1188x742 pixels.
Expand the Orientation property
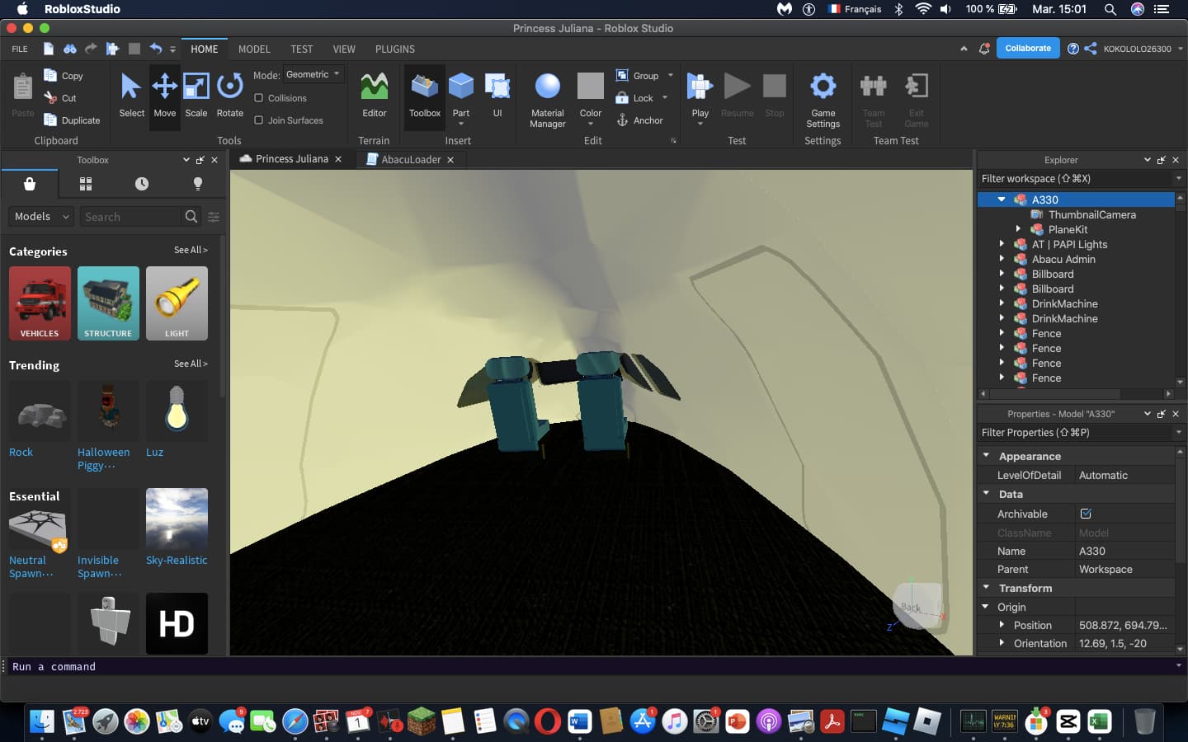pyautogui.click(x=1002, y=643)
